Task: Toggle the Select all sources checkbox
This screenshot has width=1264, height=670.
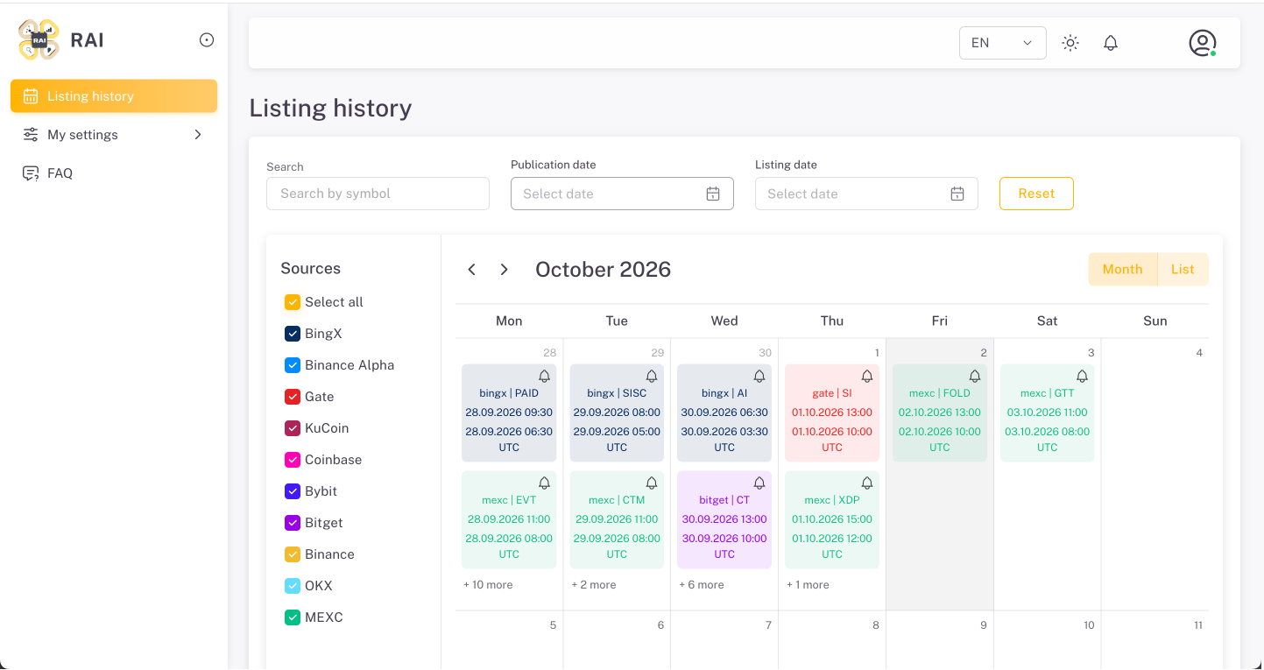Action: click(x=293, y=302)
